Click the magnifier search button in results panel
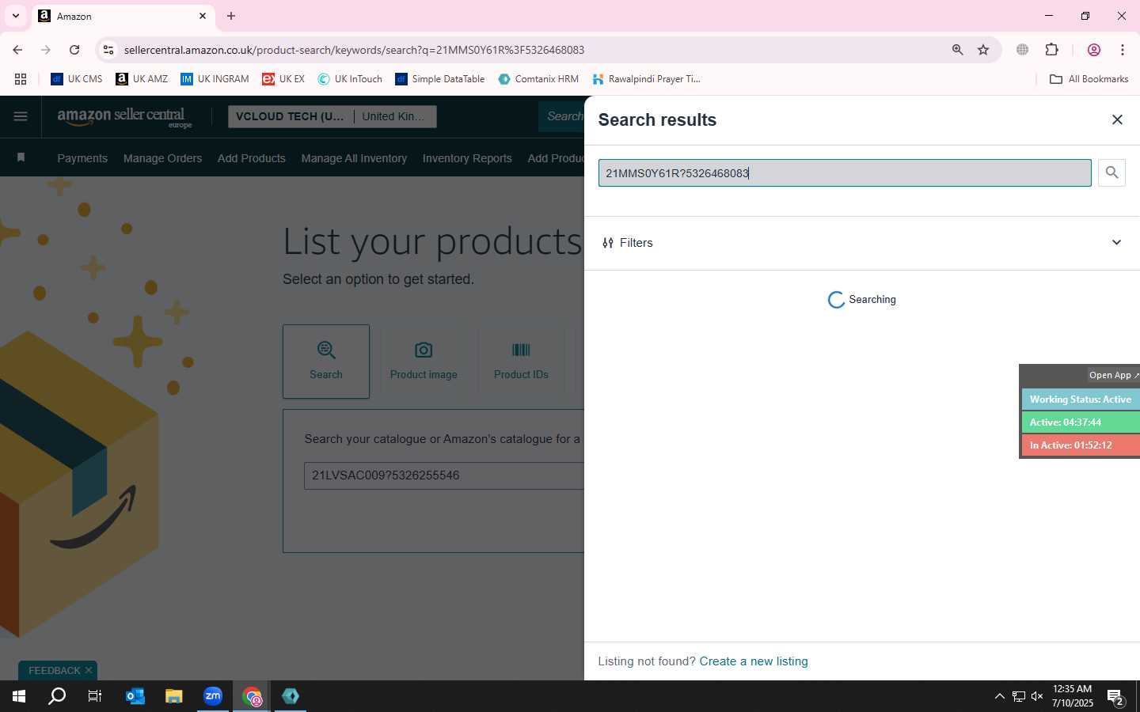The width and height of the screenshot is (1140, 712). pyautogui.click(x=1111, y=172)
